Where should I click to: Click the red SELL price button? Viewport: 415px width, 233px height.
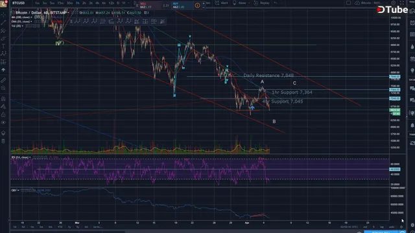(149, 5)
